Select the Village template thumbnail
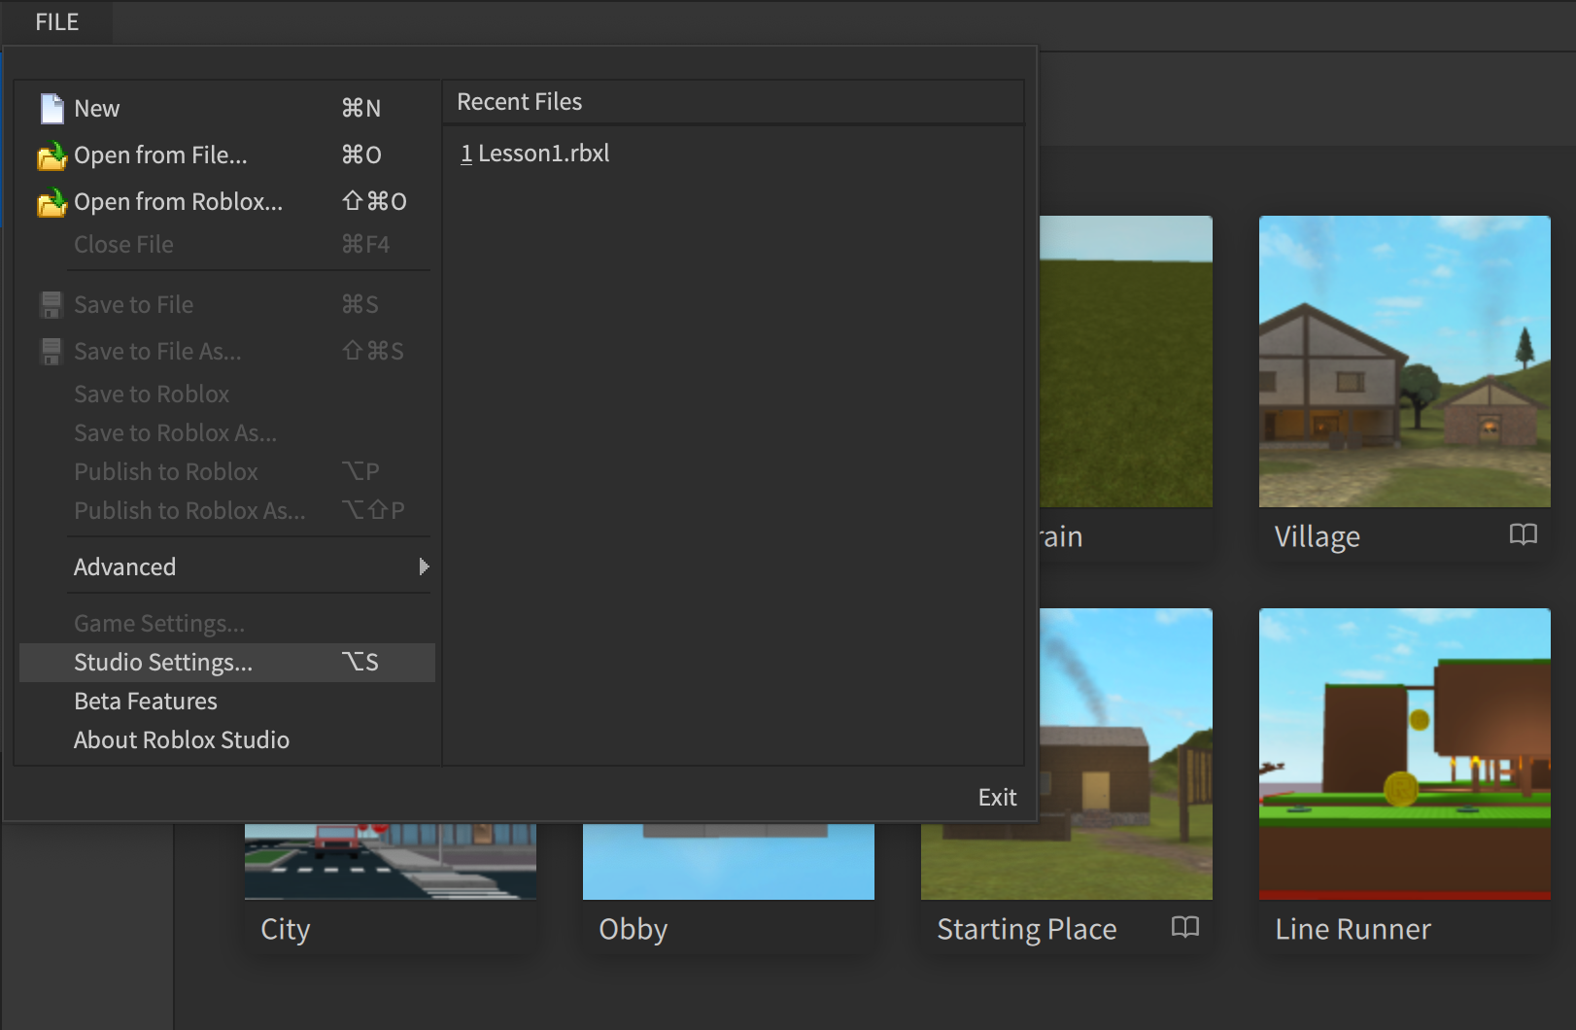The height and width of the screenshot is (1030, 1576). (x=1405, y=361)
